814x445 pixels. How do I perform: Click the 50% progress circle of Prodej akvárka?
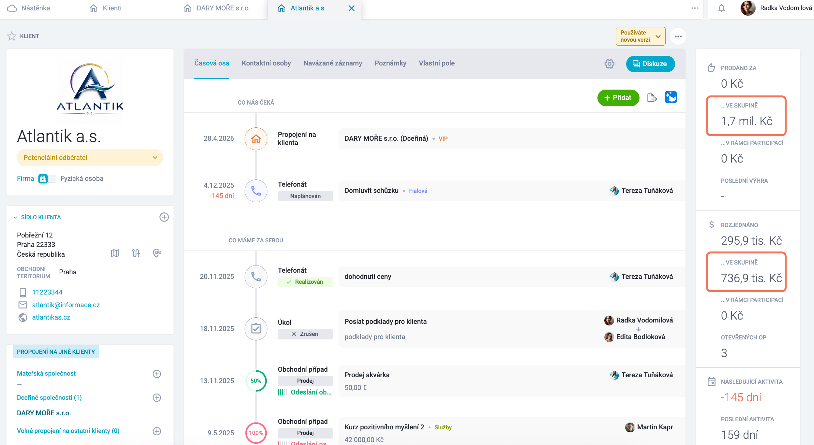click(256, 381)
